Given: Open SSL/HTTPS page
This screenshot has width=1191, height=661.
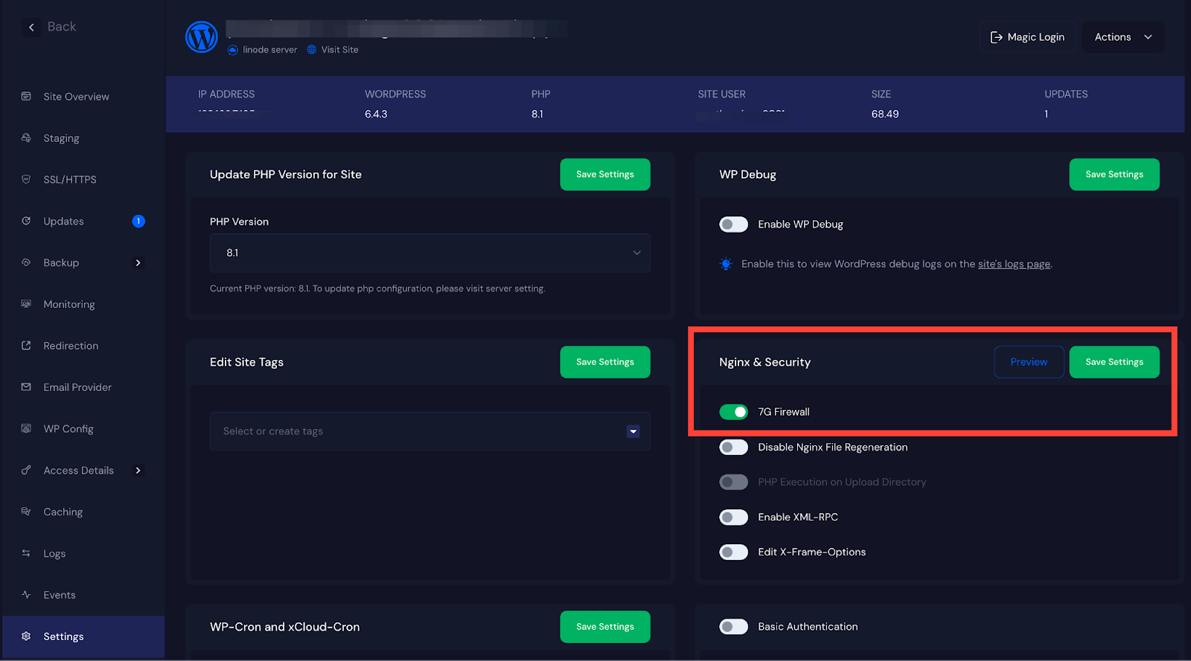Looking at the screenshot, I should click(70, 179).
